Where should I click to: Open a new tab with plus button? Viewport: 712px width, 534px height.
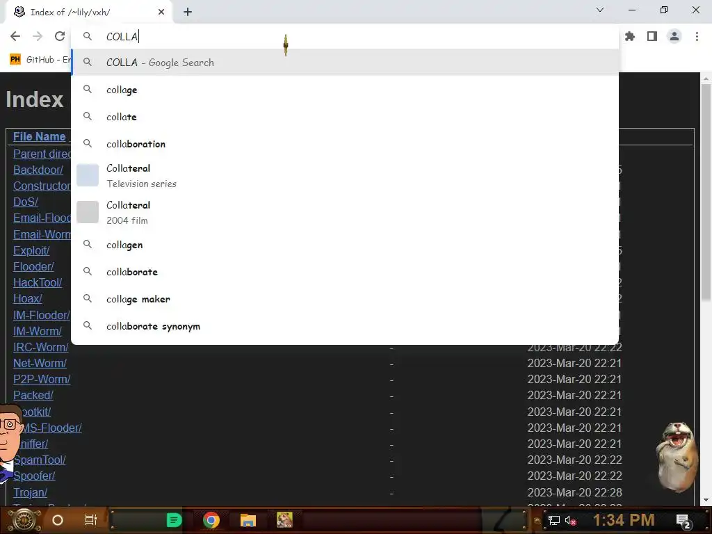188,13
